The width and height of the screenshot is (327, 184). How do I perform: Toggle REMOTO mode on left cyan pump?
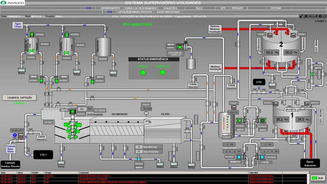235,162
